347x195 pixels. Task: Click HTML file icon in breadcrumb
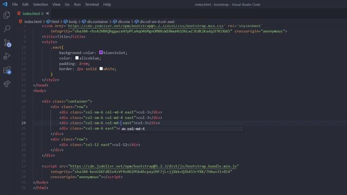[21, 22]
